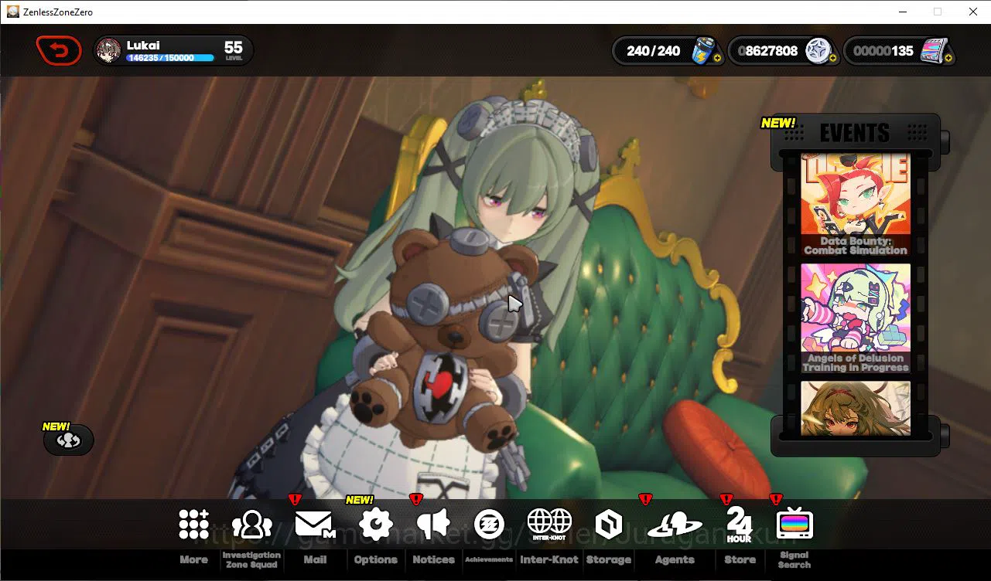Click the 8627808 Dennies counter
Viewport: 991px width, 581px height.
click(767, 51)
